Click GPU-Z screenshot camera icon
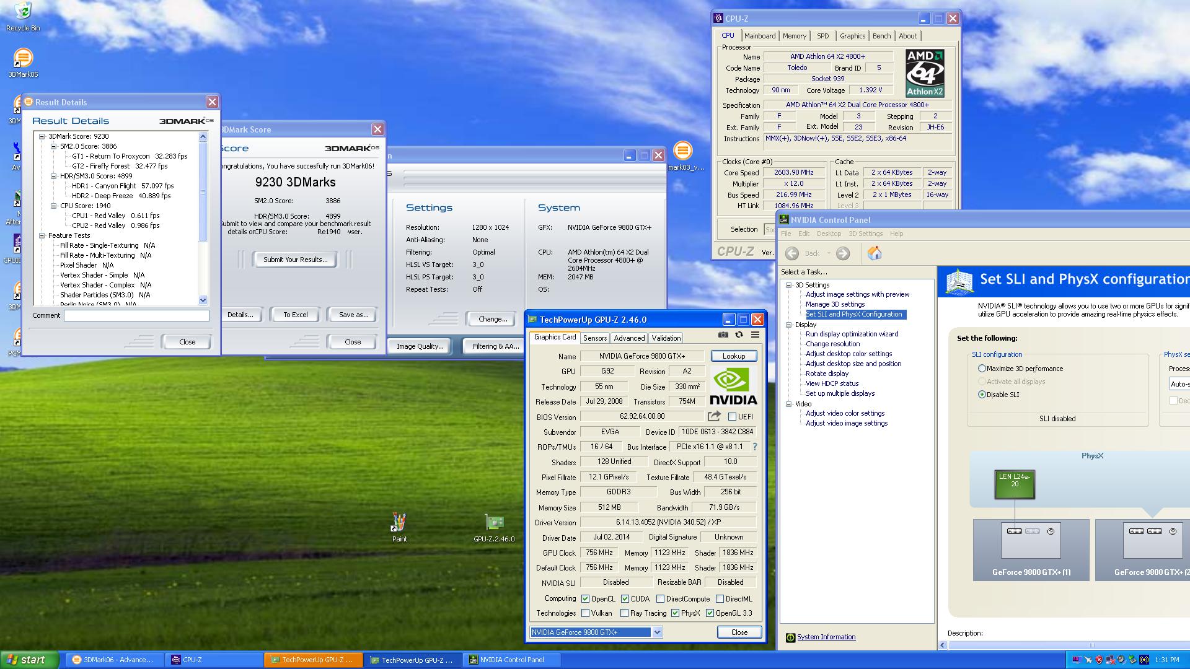 coord(723,334)
